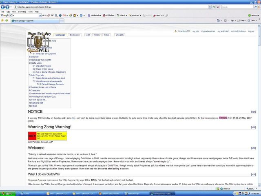Screen dimensions: 261x196
Task: Open the dropdown arrow beside the Print icon
Action: tap(235, 20)
